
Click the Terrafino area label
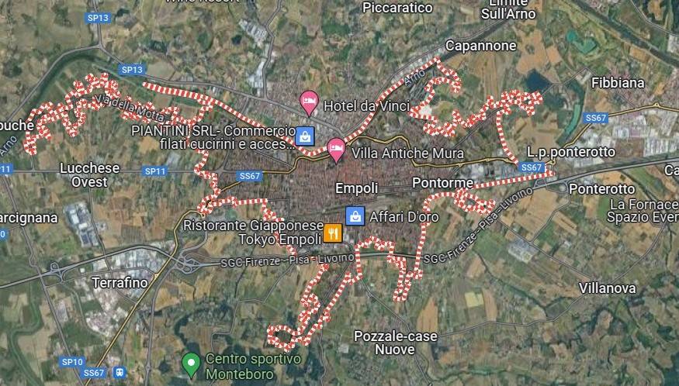point(120,283)
